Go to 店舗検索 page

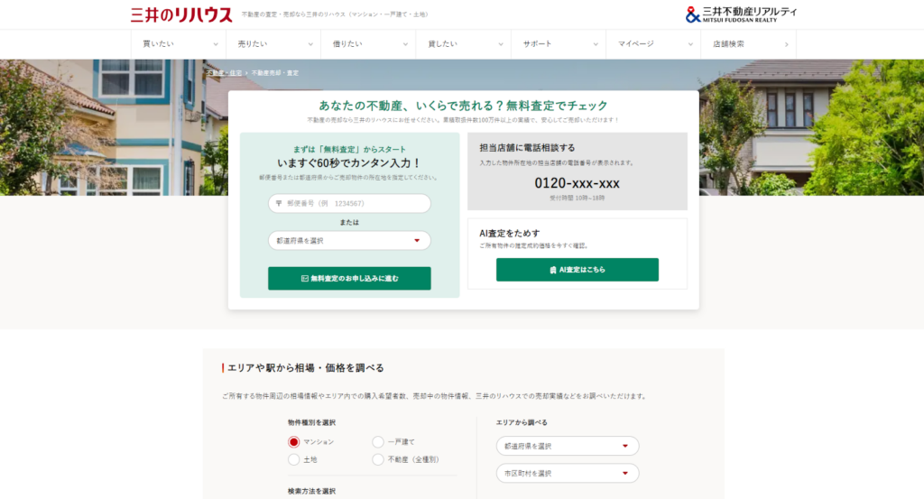tap(748, 44)
